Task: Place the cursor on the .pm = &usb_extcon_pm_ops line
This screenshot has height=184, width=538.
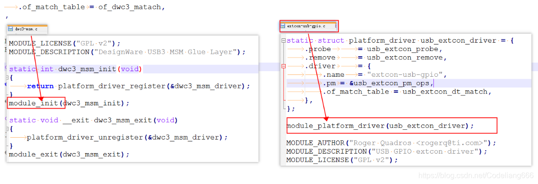Action: coord(379,83)
